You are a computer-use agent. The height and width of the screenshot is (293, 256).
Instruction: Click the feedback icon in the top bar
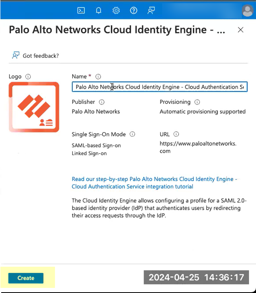coord(151,11)
